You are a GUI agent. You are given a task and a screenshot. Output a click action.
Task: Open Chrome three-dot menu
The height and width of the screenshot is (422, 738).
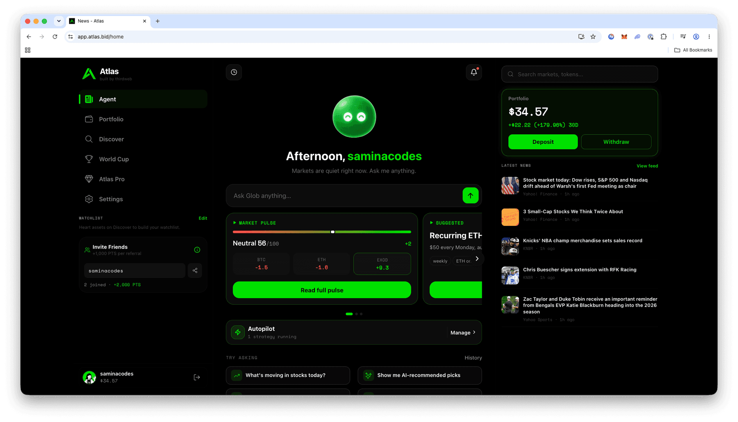click(709, 37)
